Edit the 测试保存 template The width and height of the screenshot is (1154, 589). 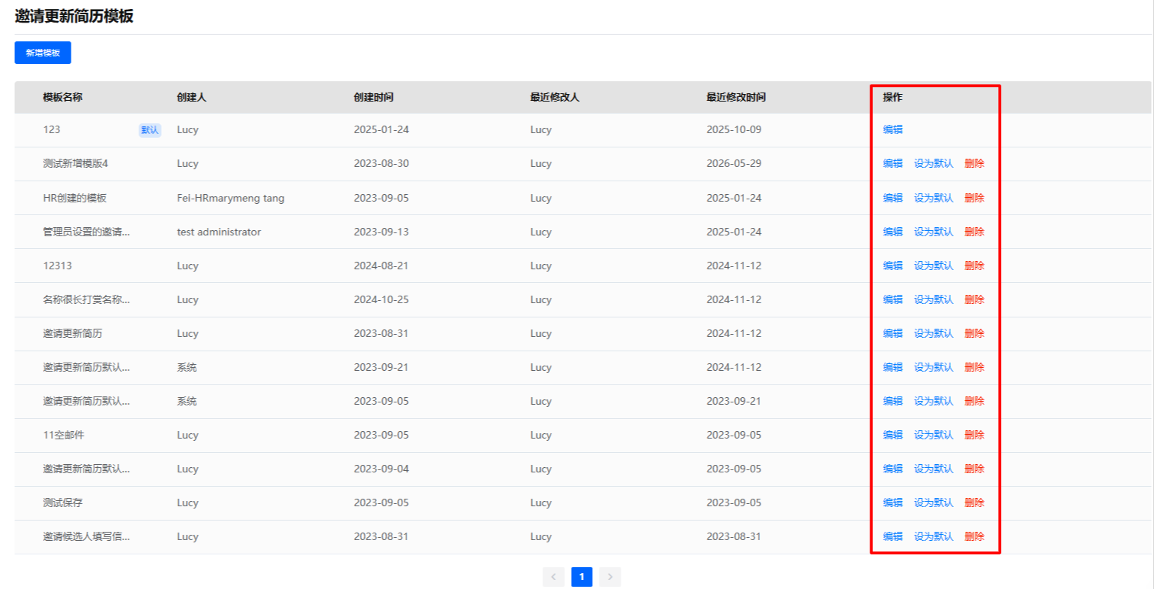pos(893,502)
